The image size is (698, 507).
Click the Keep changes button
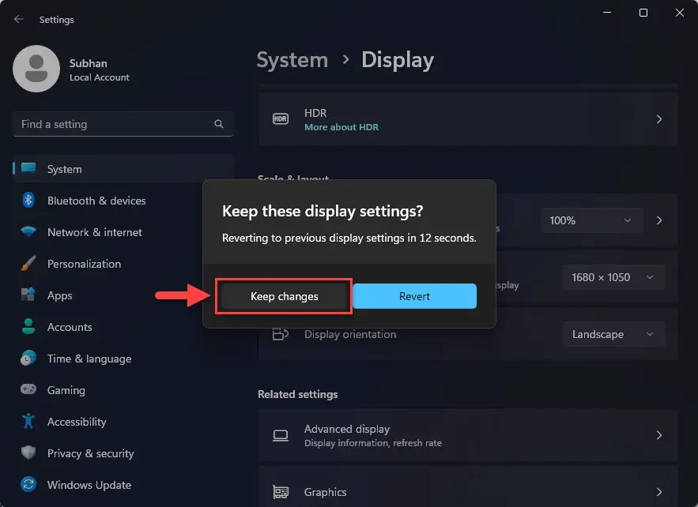click(x=284, y=296)
